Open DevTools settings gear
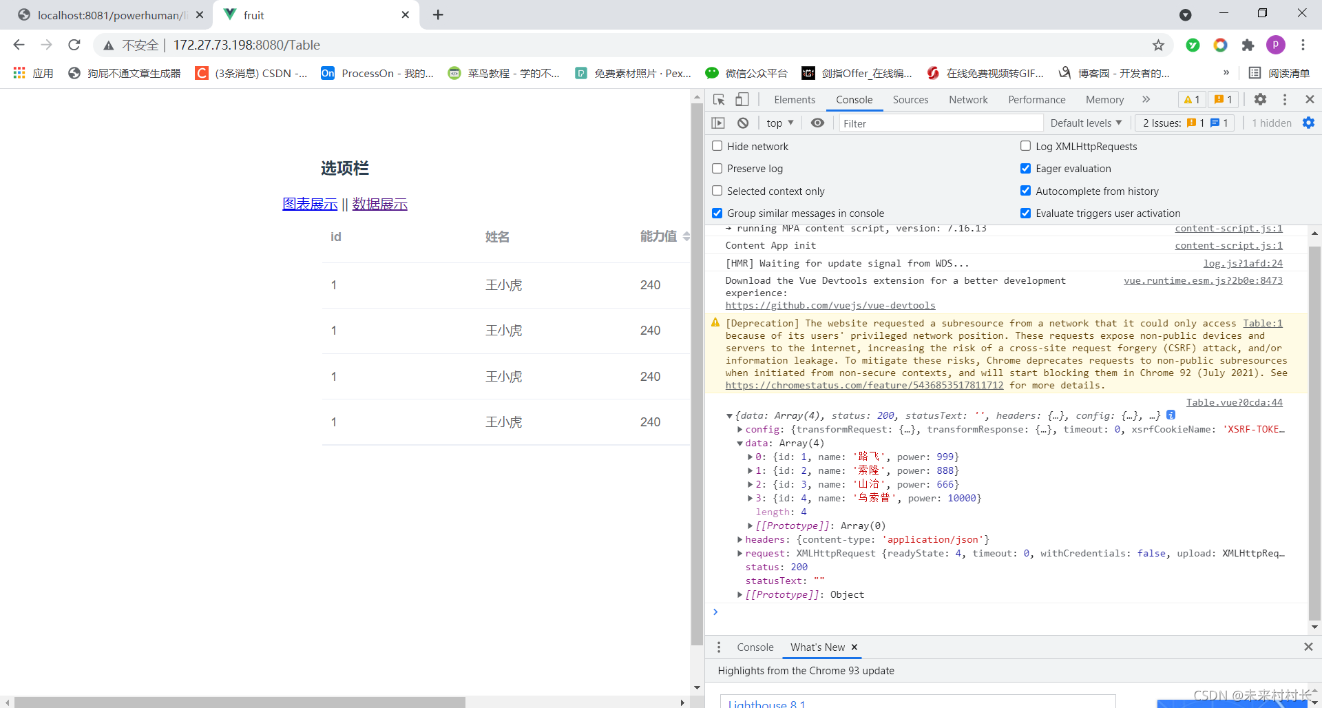The height and width of the screenshot is (708, 1322). tap(1260, 99)
